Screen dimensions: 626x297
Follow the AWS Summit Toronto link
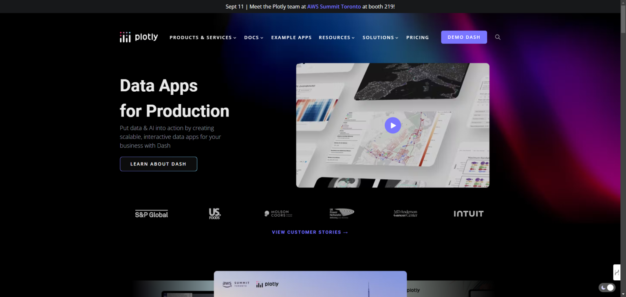pos(334,7)
